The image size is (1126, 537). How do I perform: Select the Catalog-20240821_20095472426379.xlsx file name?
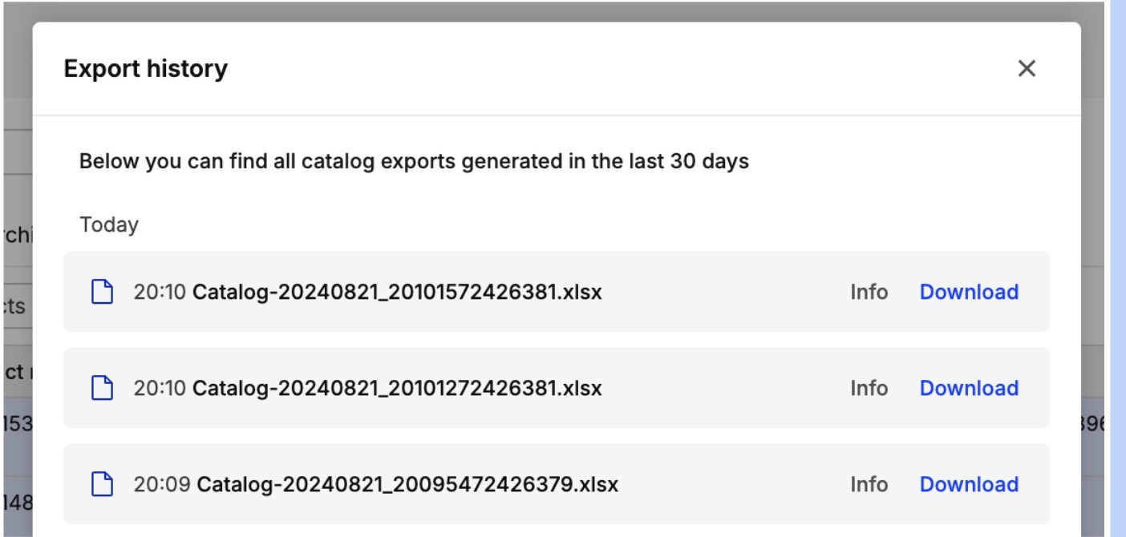[407, 484]
